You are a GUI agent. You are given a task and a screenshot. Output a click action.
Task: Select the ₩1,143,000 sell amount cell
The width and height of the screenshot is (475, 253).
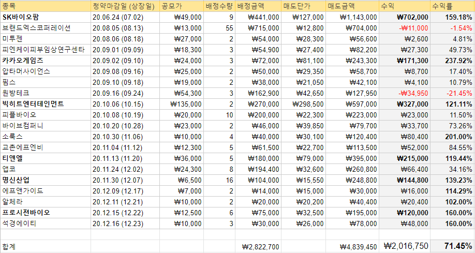[x=352, y=17]
